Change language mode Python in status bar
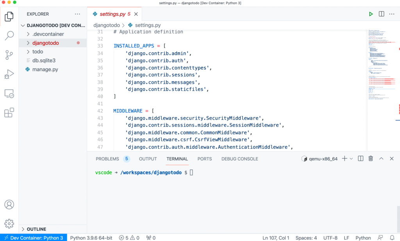The width and height of the screenshot is (400, 241). pos(363,238)
